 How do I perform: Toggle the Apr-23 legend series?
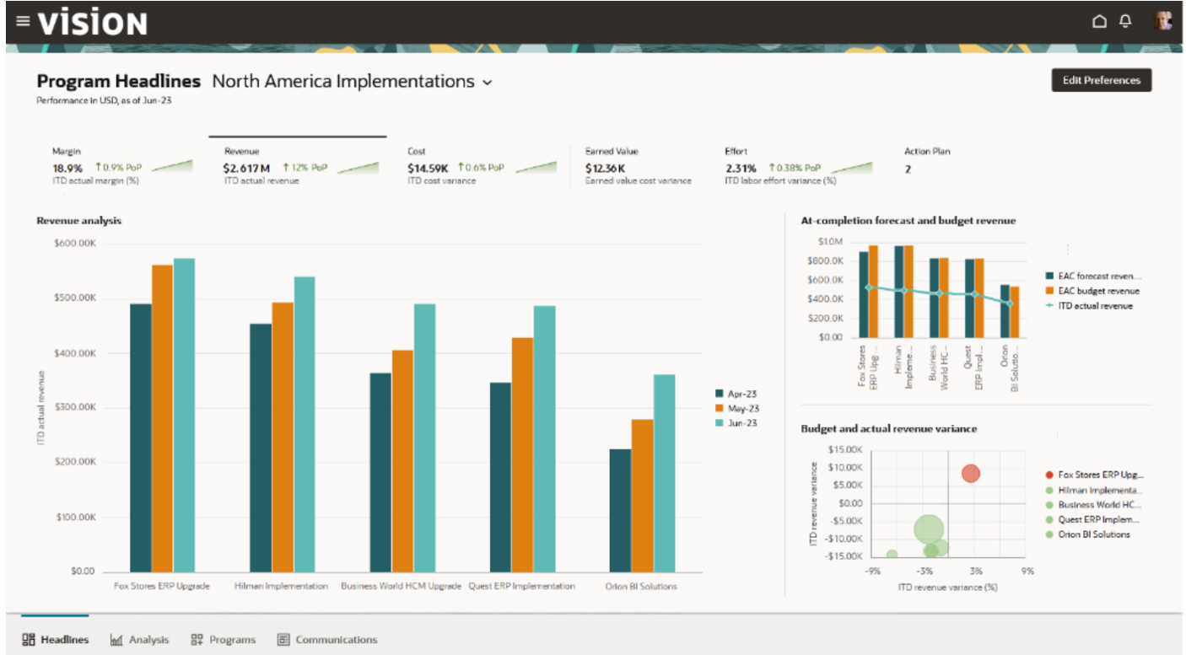tap(736, 394)
